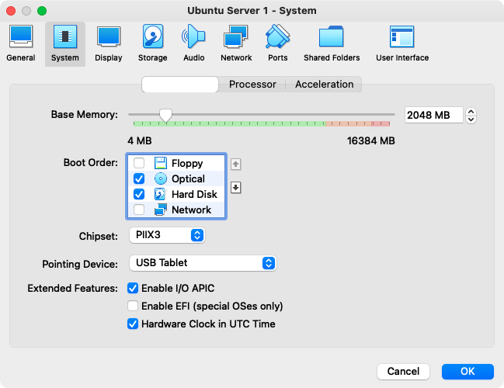Switch to the Audio settings icon
The image size is (504, 388).
pyautogui.click(x=194, y=43)
